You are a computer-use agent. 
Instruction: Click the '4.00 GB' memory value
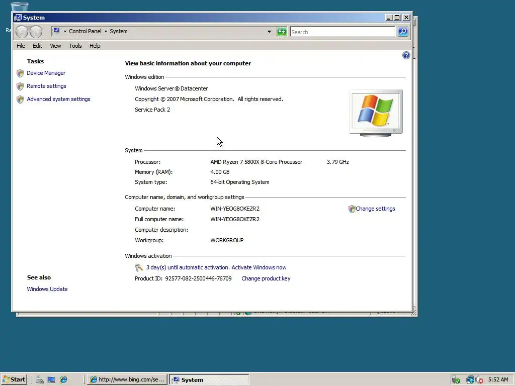pyautogui.click(x=220, y=172)
